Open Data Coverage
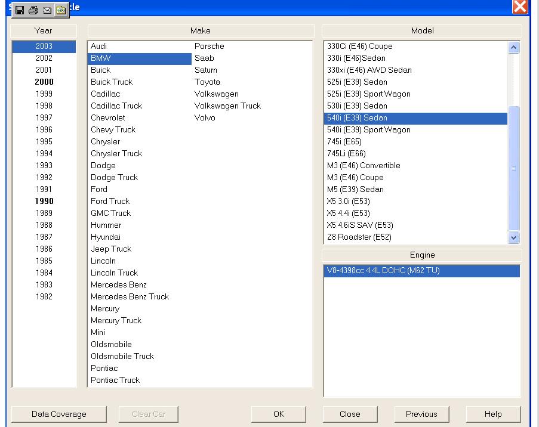The image size is (539, 427). [58, 414]
